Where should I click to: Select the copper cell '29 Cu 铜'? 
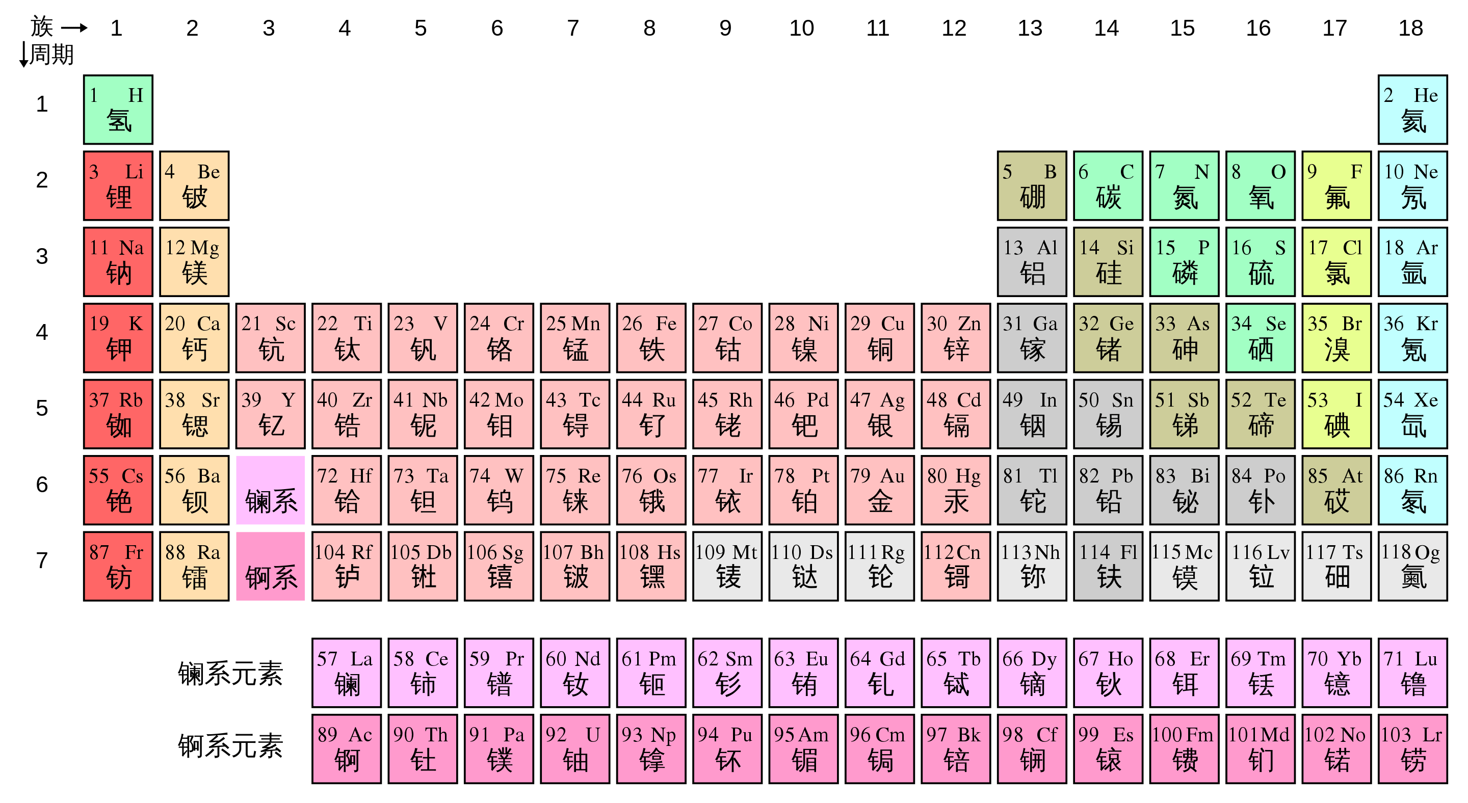[879, 338]
